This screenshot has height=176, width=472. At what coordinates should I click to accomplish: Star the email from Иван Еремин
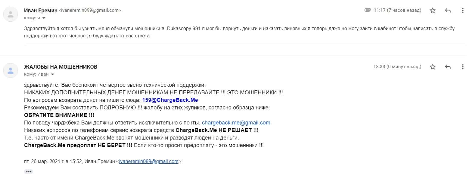tap(433, 11)
